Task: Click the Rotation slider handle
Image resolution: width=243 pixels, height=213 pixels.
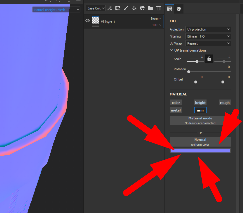Action: (x=189, y=72)
